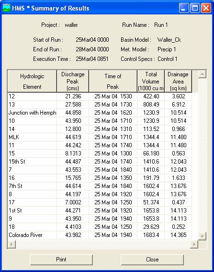Click total volume value 66.180
The height and width of the screenshot is (272, 214).
point(151,154)
